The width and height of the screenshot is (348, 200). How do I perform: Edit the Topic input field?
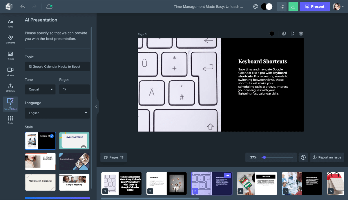click(x=57, y=66)
